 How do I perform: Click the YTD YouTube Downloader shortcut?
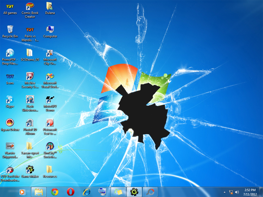coord(10,170)
